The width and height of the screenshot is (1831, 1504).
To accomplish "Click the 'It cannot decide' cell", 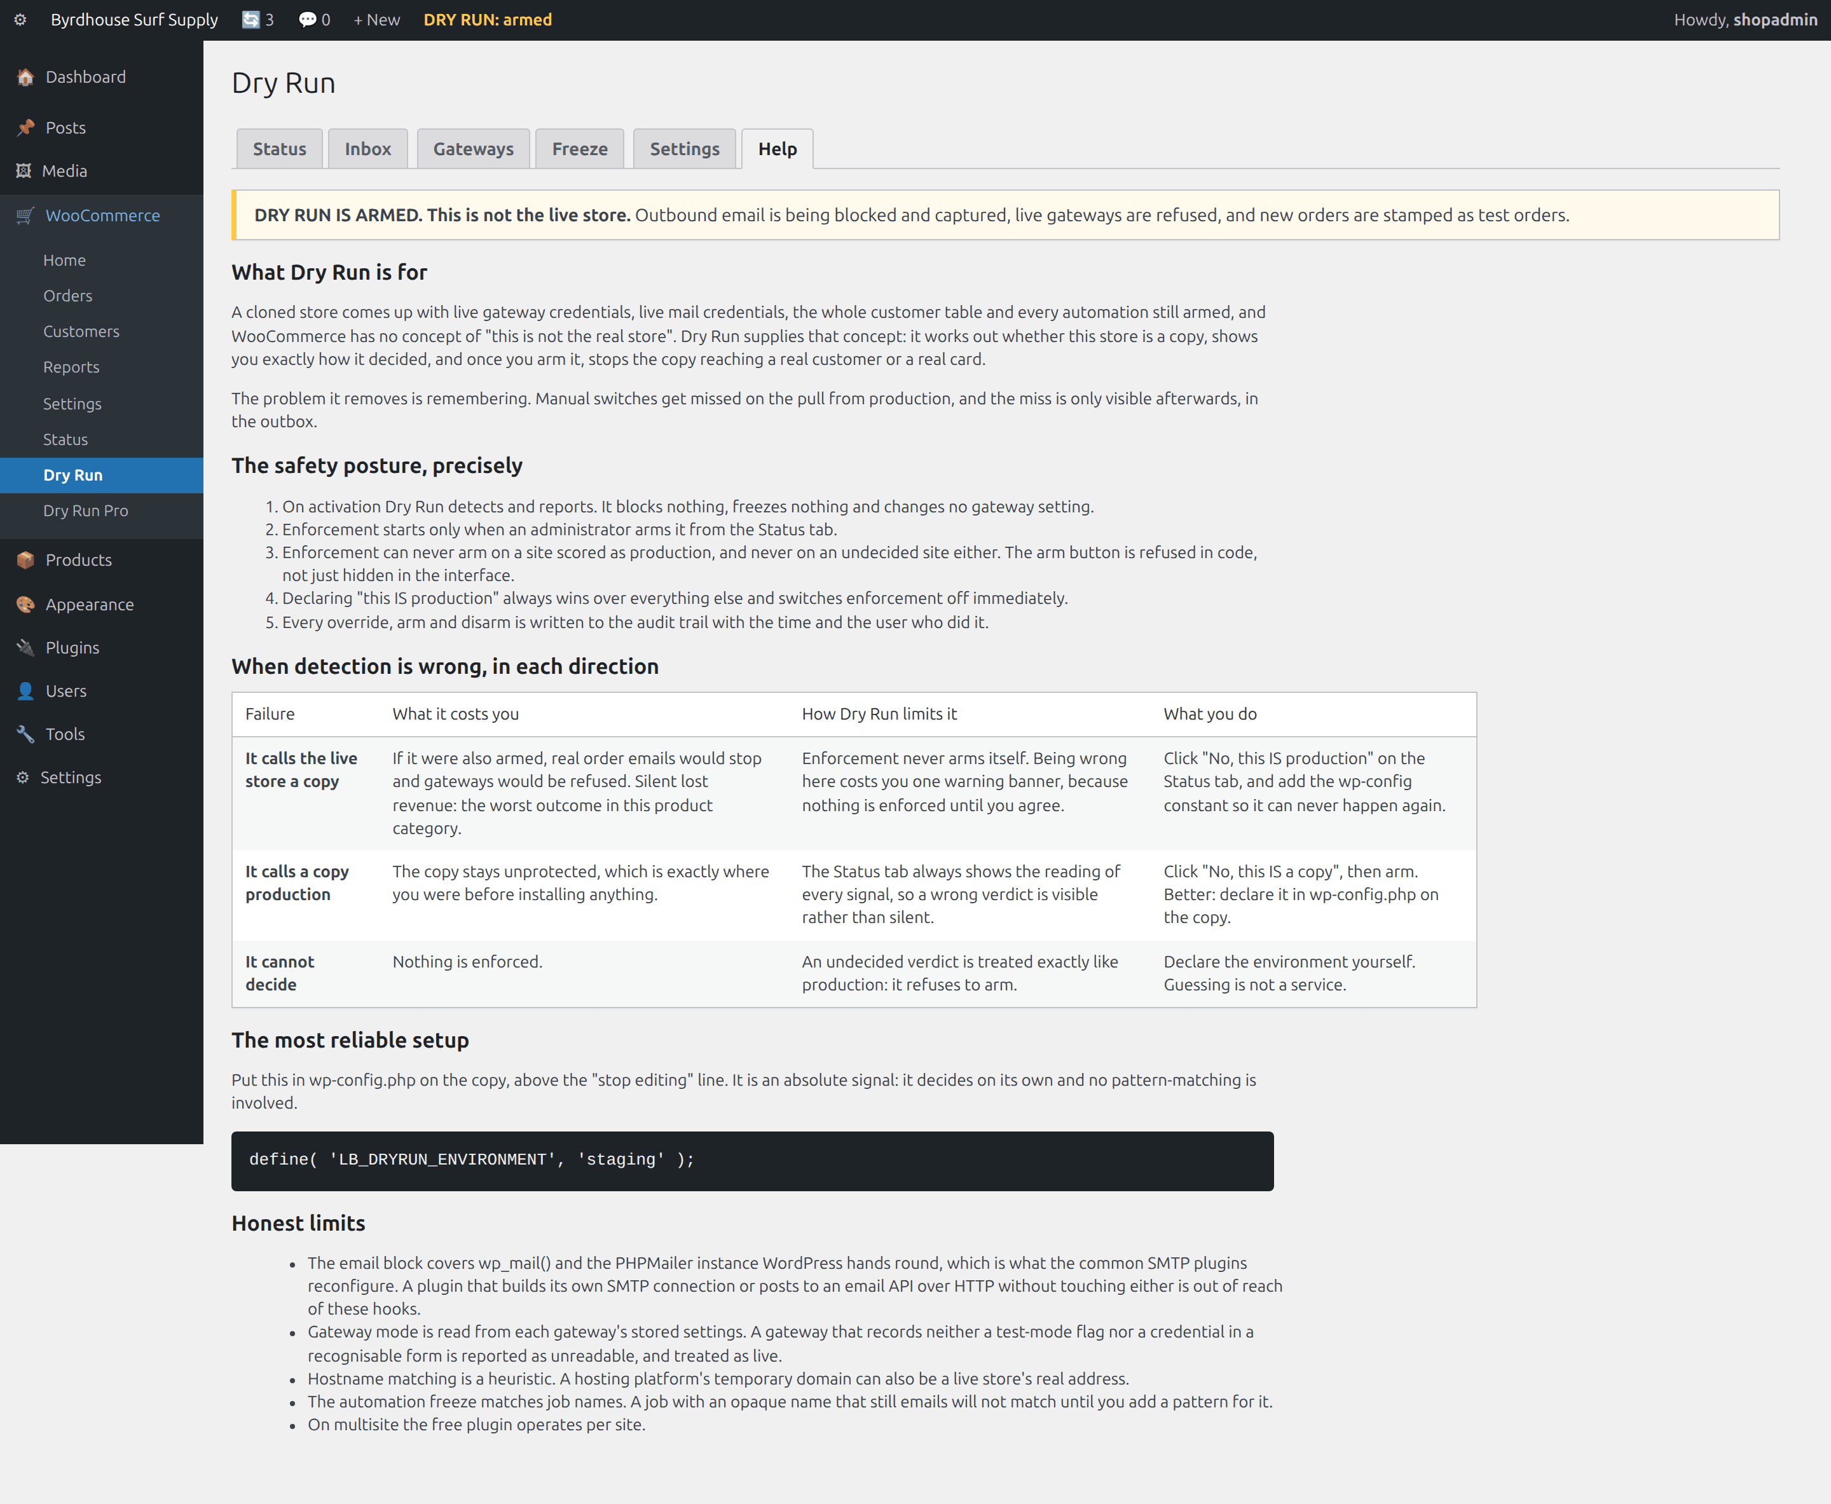I will (x=306, y=974).
